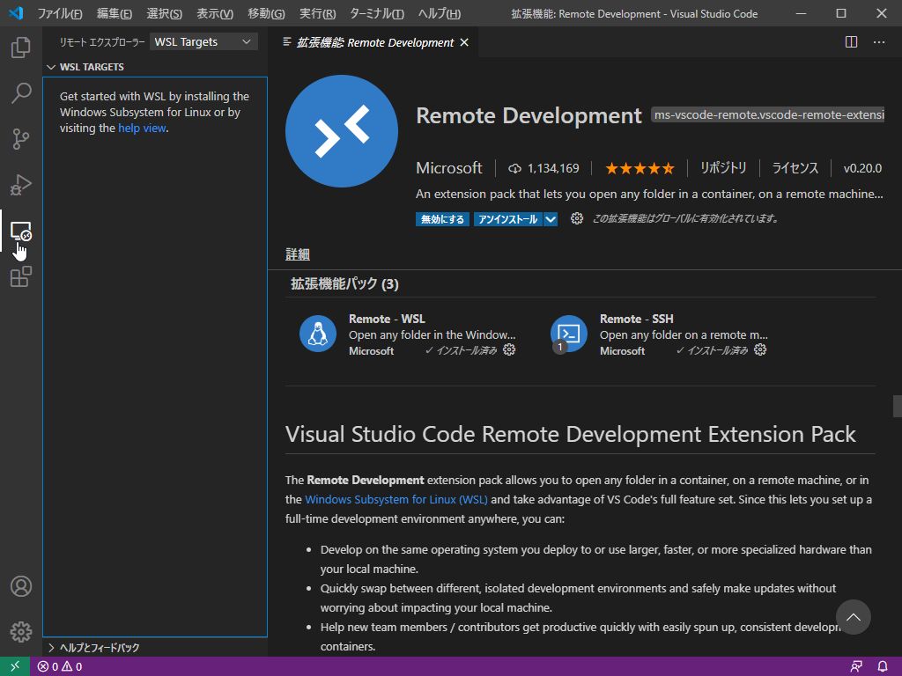Image resolution: width=902 pixels, height=676 pixels.
Task: Open the Microsoft publisher link
Action: coord(448,168)
